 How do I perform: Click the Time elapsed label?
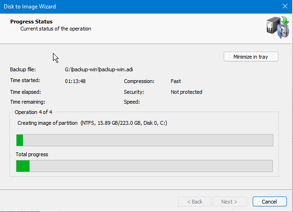25,92
